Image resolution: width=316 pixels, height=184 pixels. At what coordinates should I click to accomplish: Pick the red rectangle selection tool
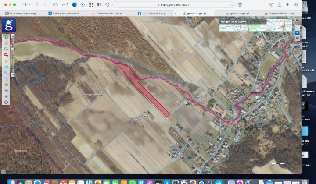(x=6, y=55)
